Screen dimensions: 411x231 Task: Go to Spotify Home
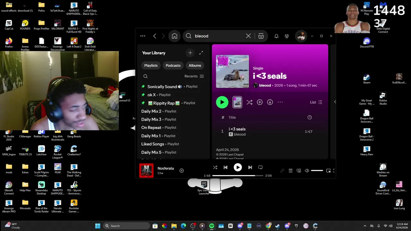coord(174,36)
